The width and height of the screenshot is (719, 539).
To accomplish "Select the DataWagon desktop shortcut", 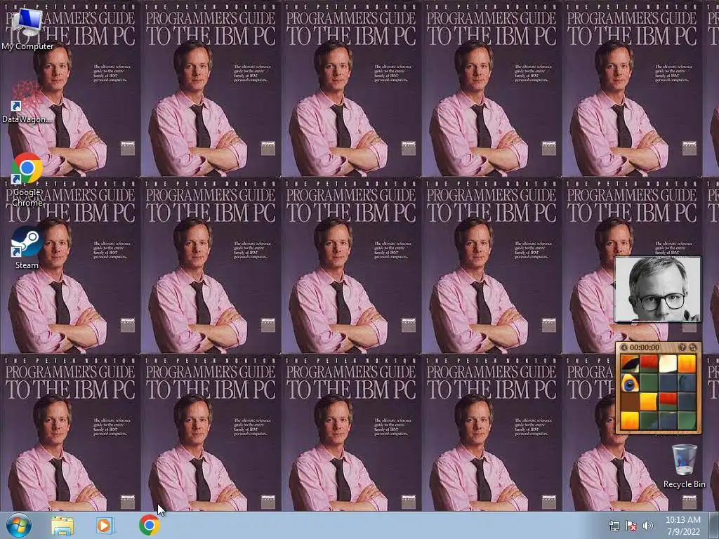I will pyautogui.click(x=27, y=102).
